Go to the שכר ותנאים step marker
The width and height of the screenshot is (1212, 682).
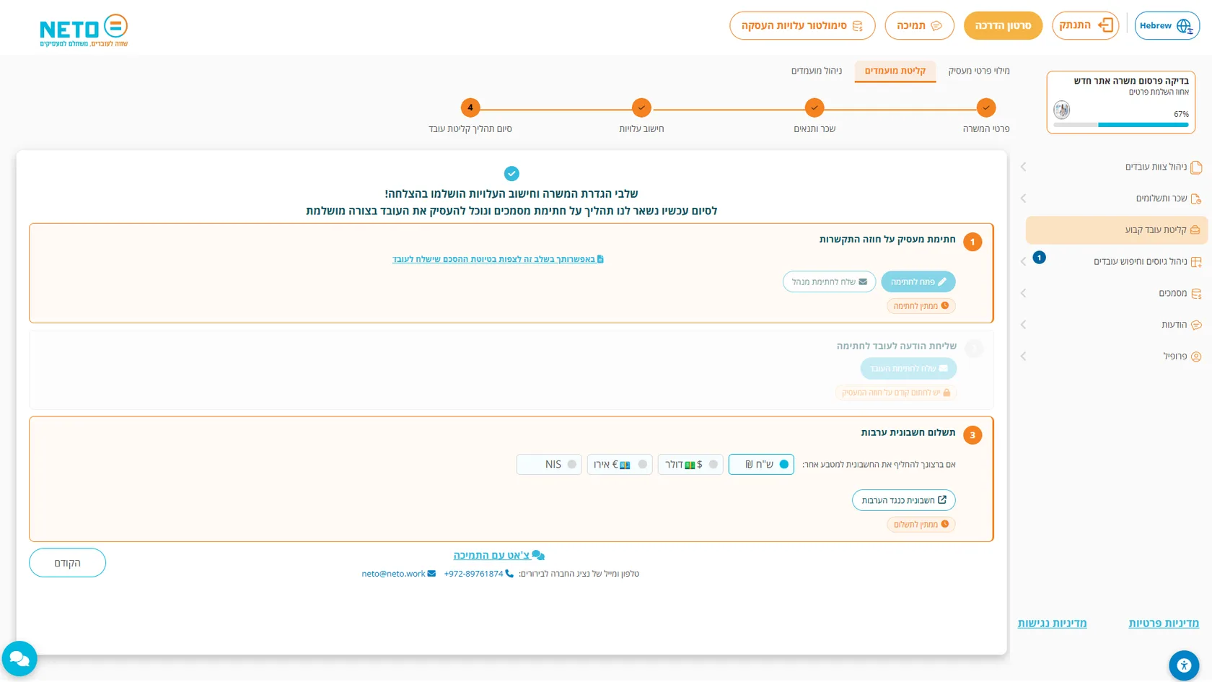click(x=814, y=108)
